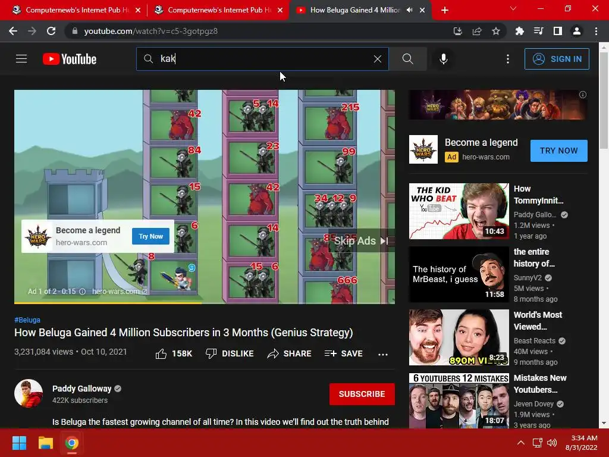Viewport: 609px width, 457px height.
Task: Click Skip Ads on the video
Action: pyautogui.click(x=361, y=241)
